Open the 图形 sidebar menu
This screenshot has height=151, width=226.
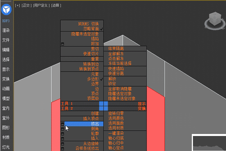tap(6, 127)
